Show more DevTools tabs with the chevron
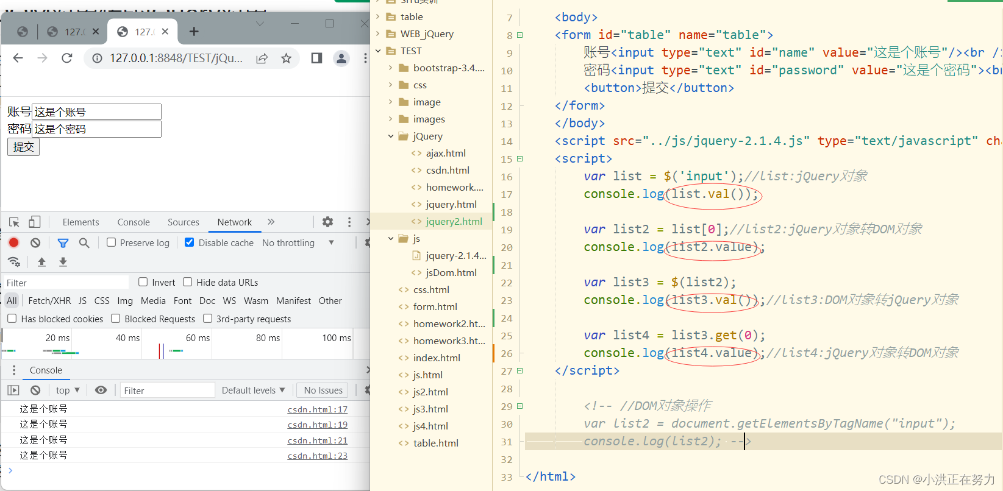Screen dimensions: 1003x491 [x=271, y=222]
